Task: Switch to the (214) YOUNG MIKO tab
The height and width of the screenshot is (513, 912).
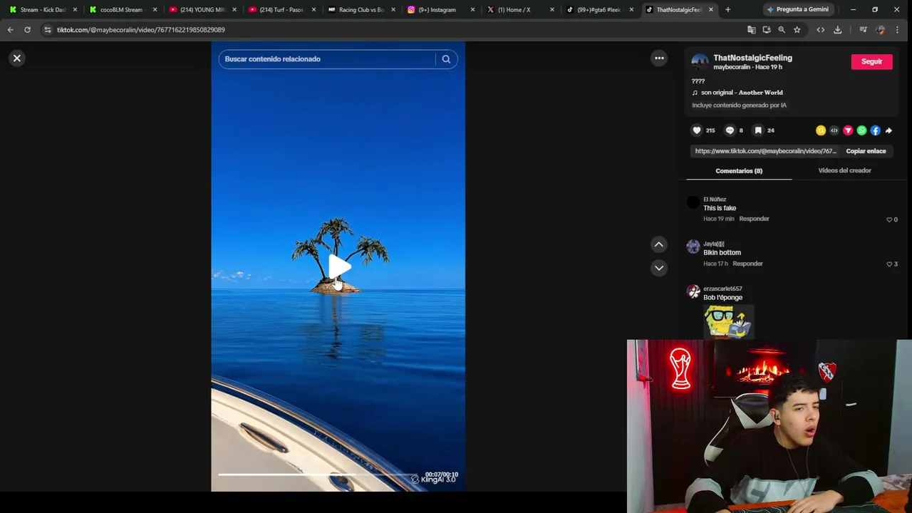Action: (x=202, y=9)
